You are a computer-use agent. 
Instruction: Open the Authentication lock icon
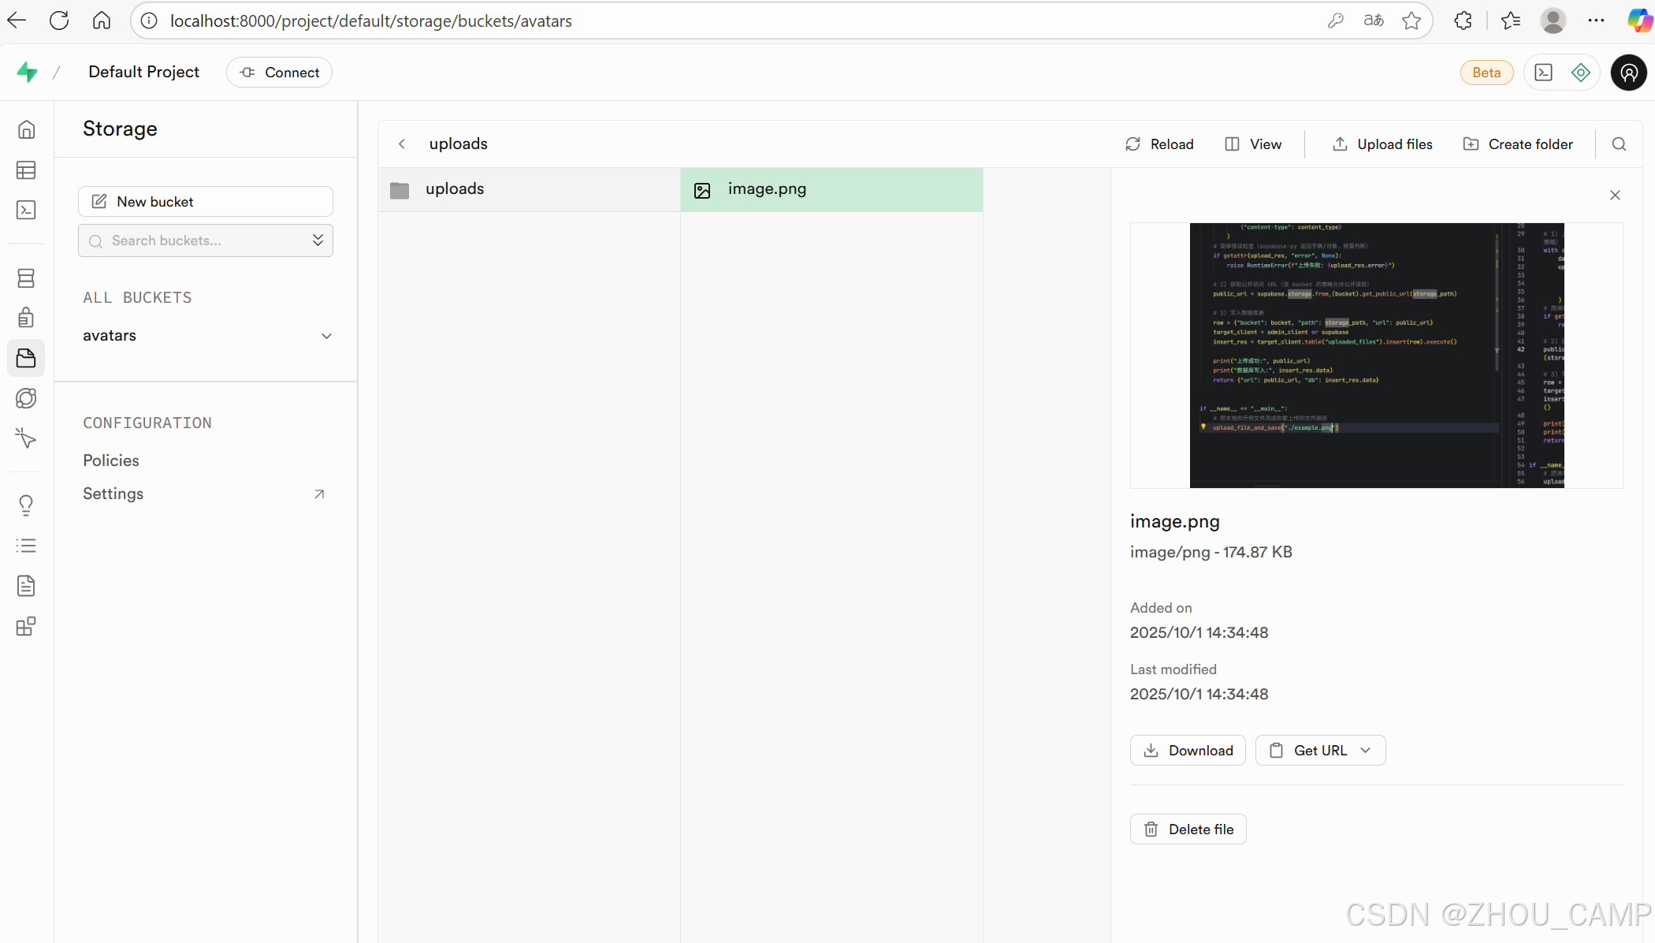tap(26, 317)
